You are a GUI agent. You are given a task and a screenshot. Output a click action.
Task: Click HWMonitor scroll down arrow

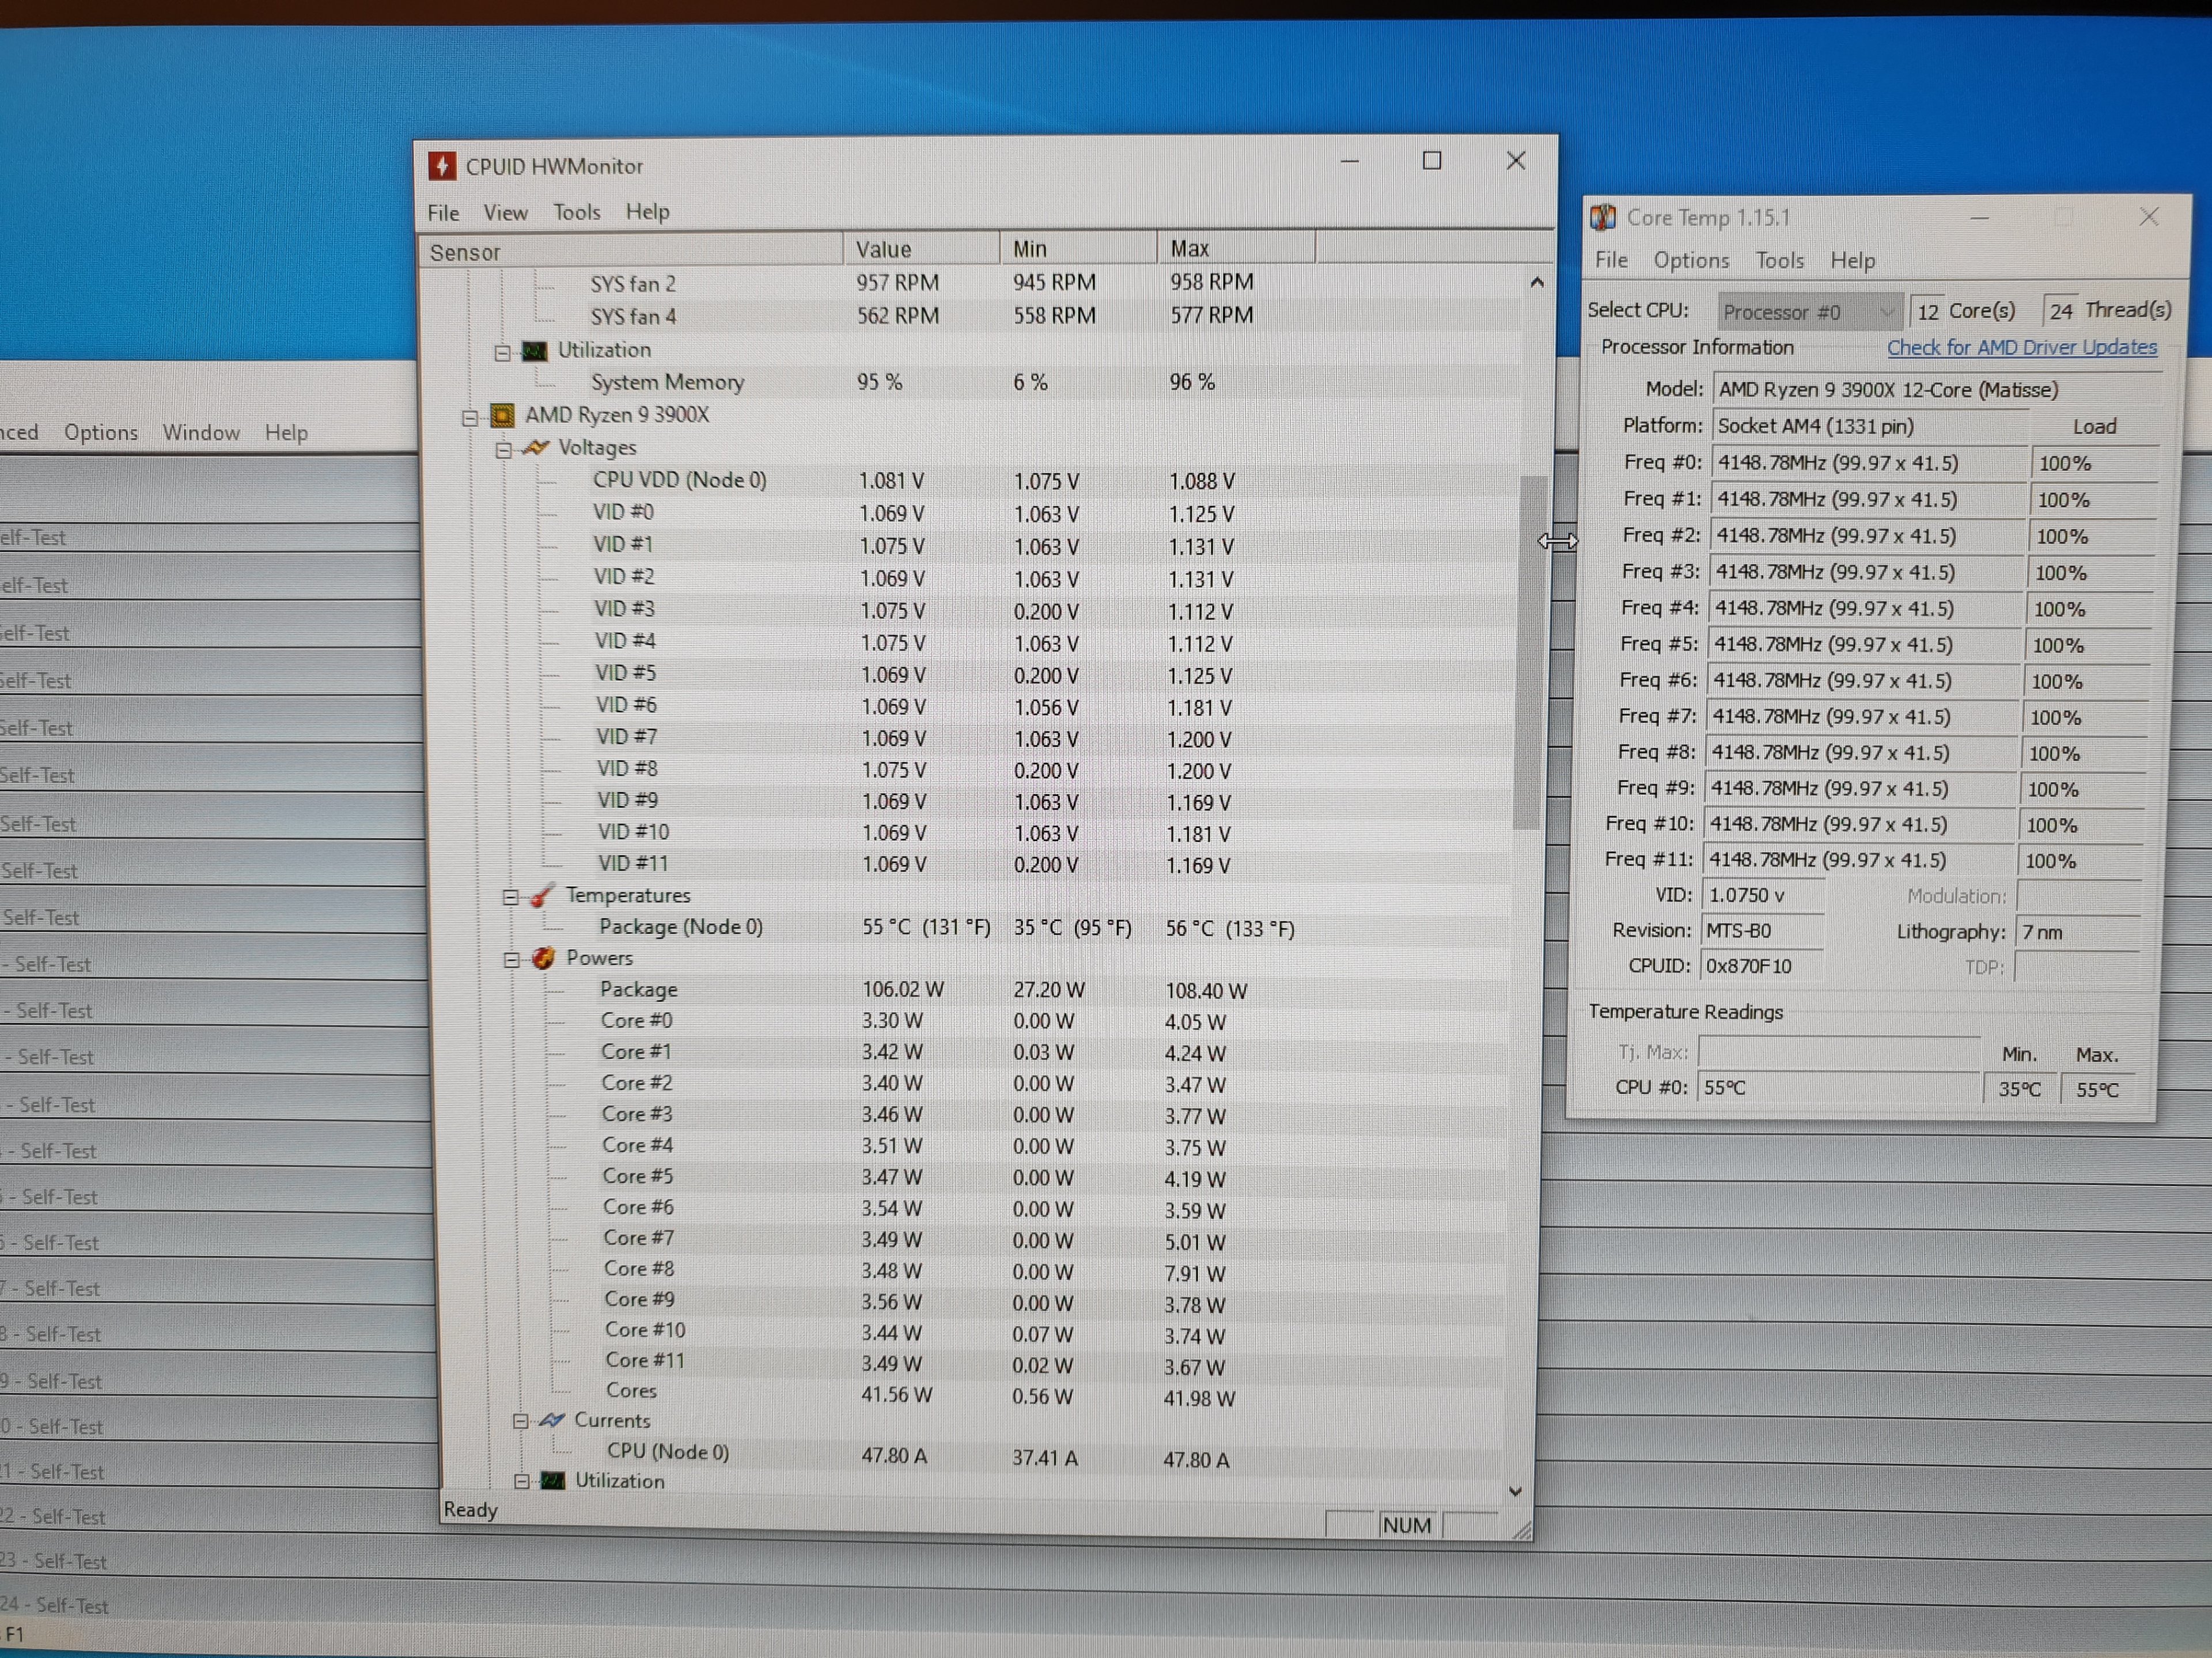click(1515, 1491)
